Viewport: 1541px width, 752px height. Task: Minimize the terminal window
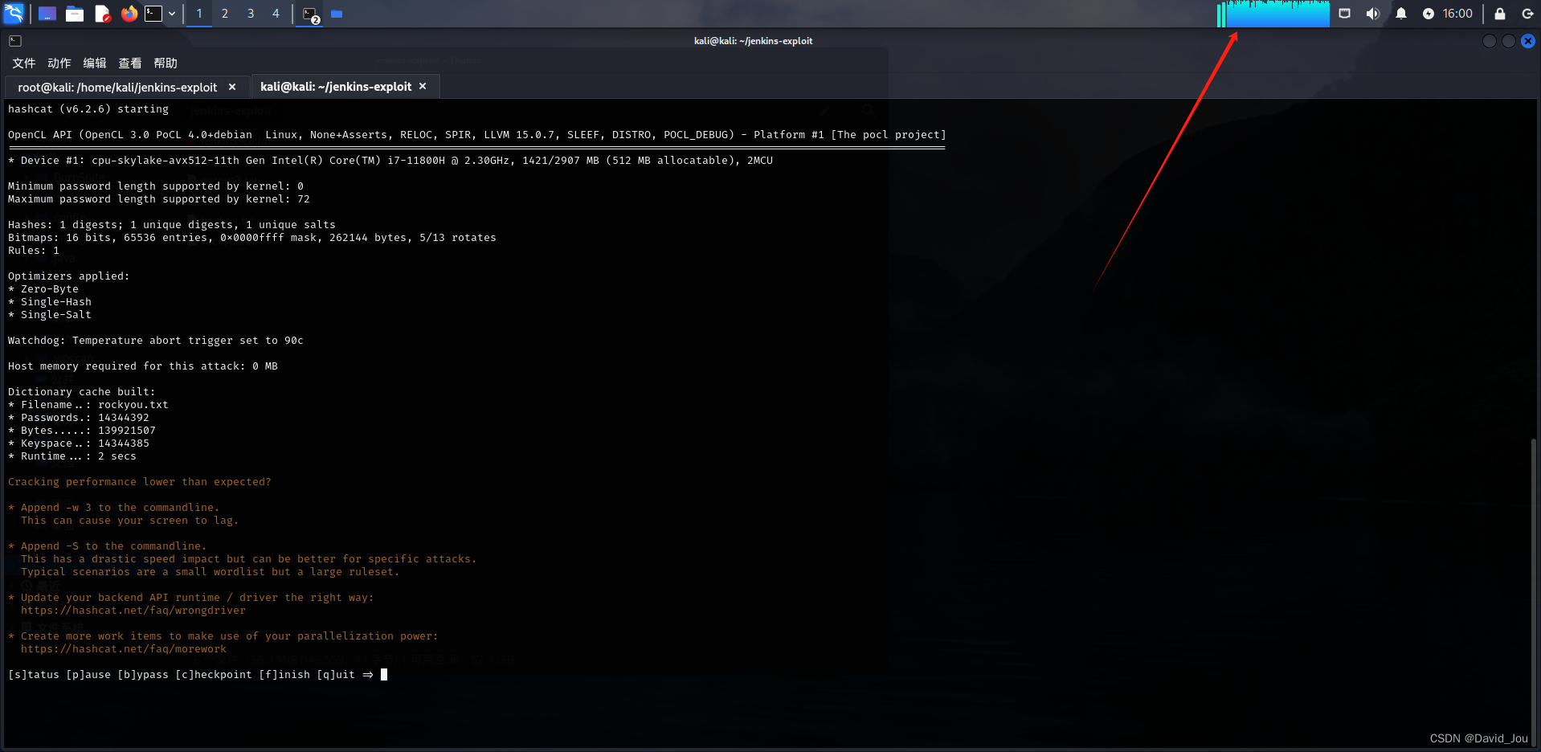pos(1489,41)
